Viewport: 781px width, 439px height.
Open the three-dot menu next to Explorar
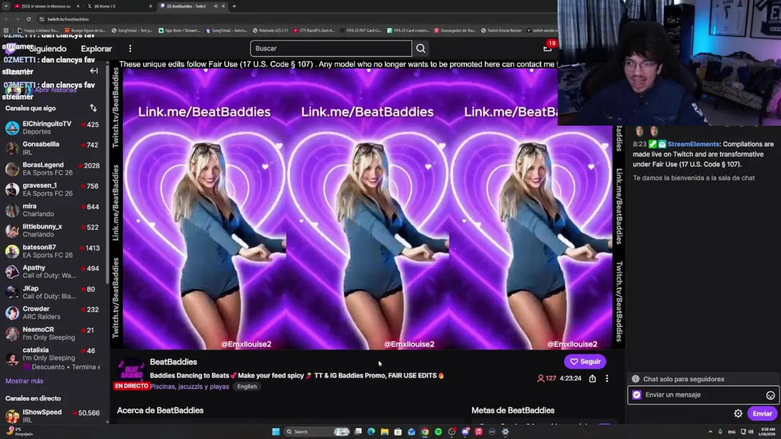tap(130, 48)
